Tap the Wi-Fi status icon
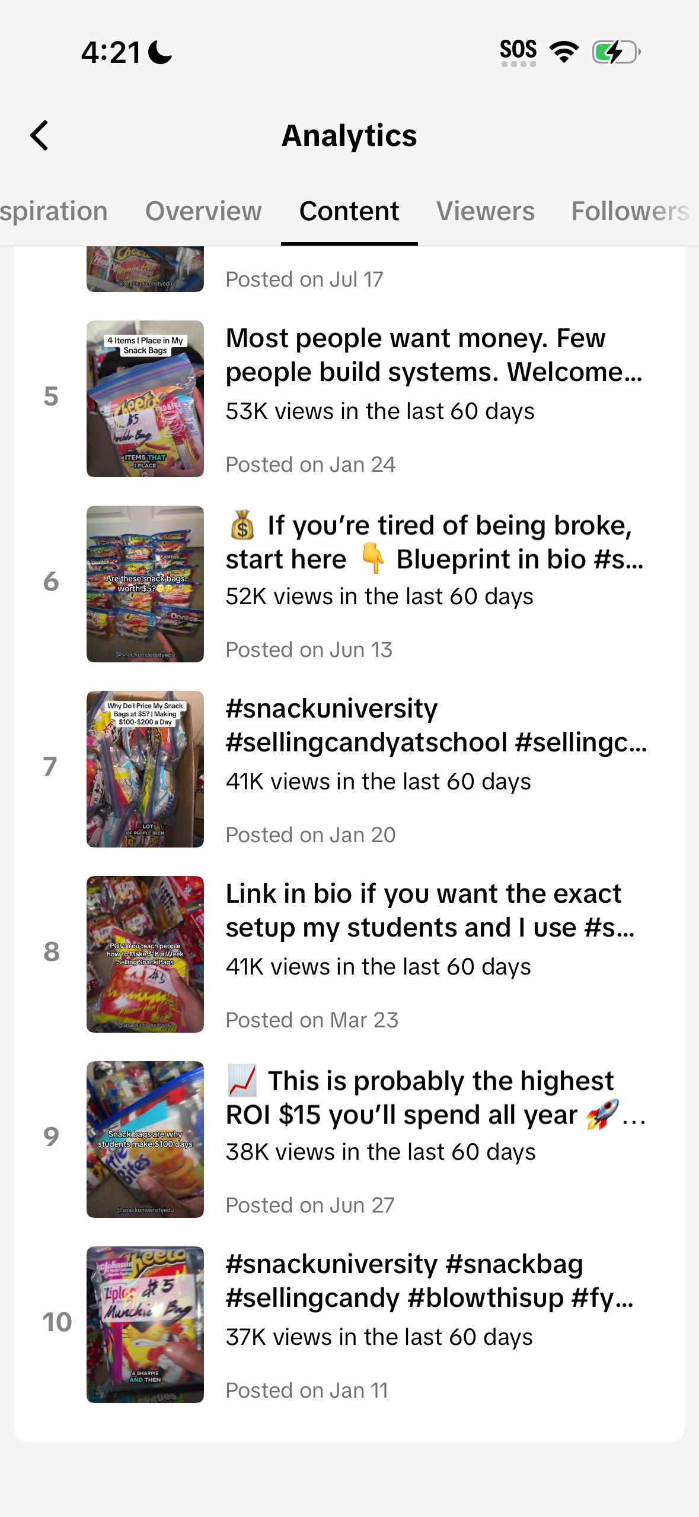Screen dimensions: 699x1517 click(564, 52)
